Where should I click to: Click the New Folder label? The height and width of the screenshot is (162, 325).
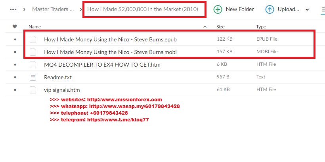pyautogui.click(x=240, y=9)
